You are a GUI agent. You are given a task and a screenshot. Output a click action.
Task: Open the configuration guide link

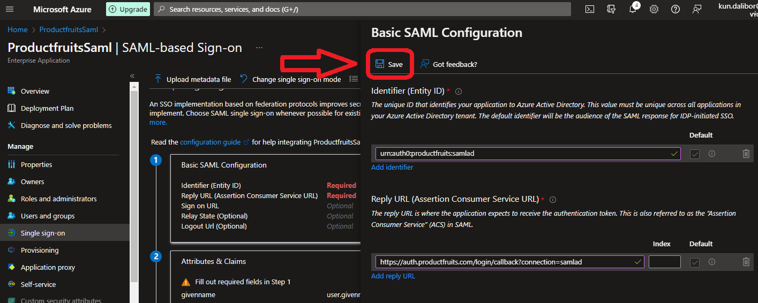coord(210,142)
